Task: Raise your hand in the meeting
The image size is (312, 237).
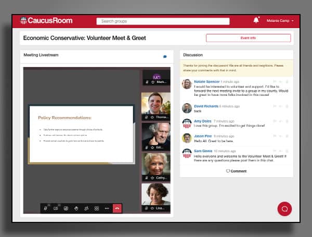Action: (x=76, y=208)
